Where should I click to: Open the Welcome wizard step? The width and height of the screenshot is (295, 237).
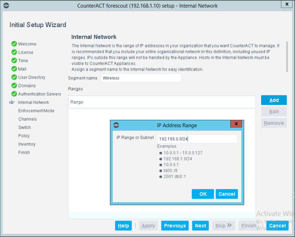point(27,44)
